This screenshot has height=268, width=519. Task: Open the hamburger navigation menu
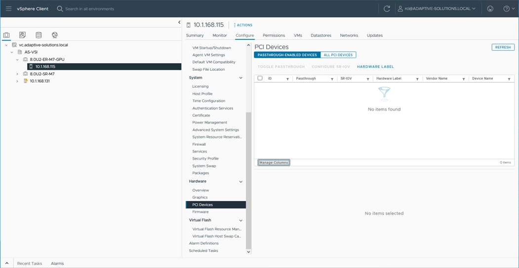coord(8,9)
